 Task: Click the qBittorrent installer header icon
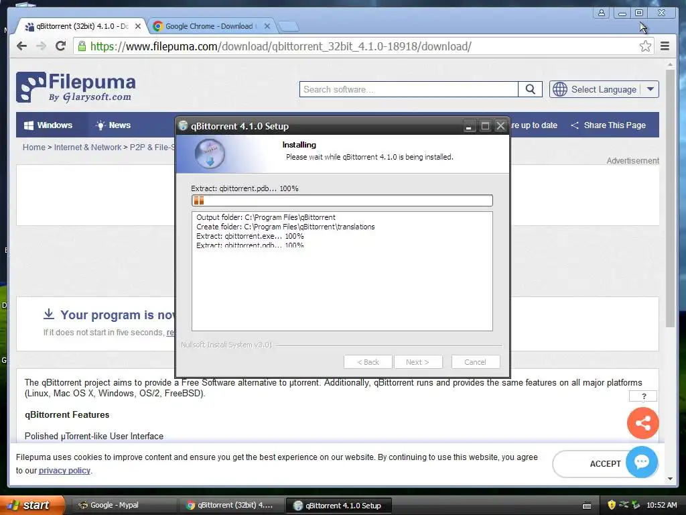point(210,154)
